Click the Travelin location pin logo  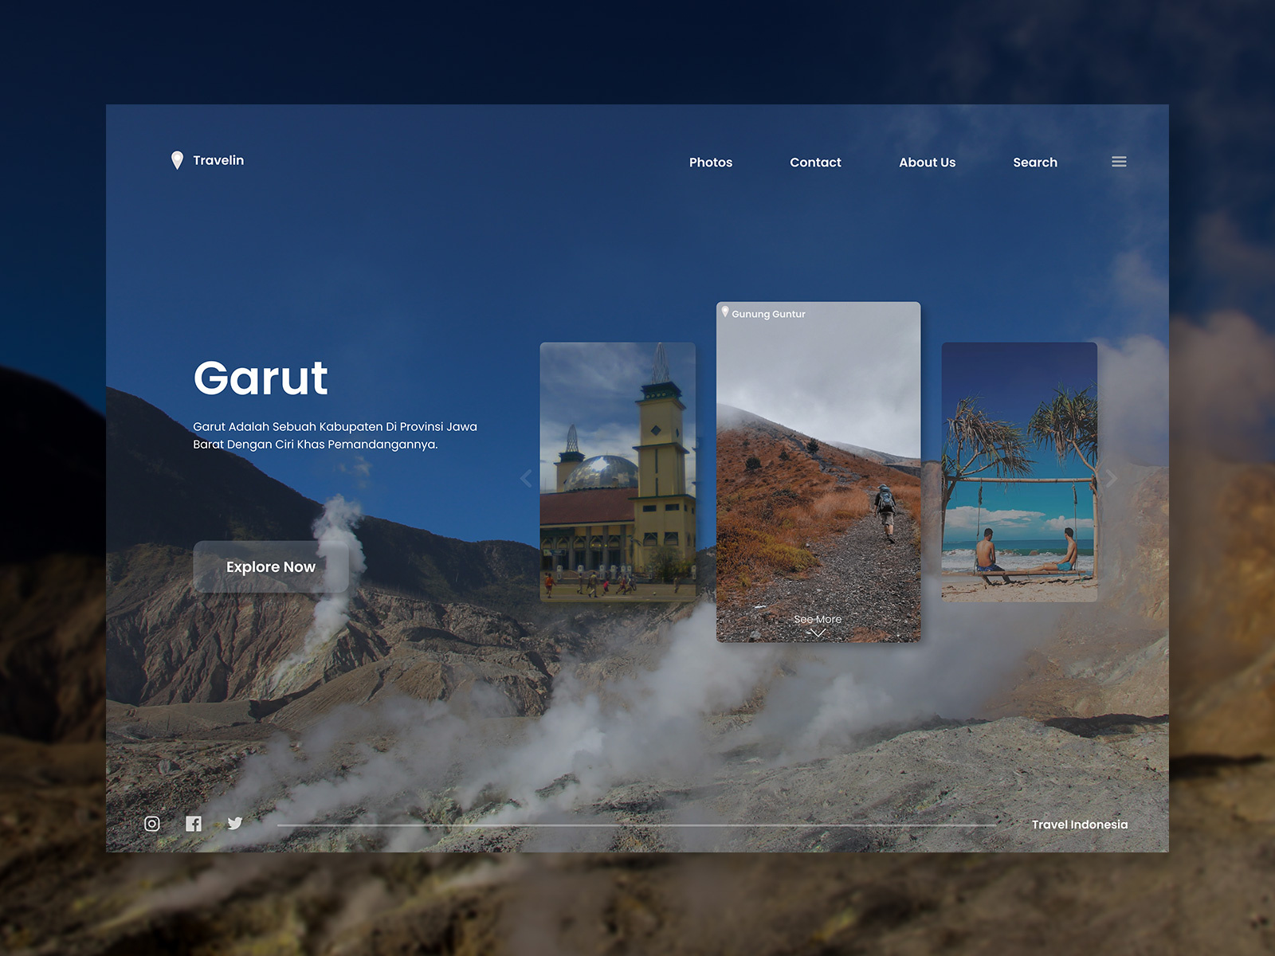(177, 159)
